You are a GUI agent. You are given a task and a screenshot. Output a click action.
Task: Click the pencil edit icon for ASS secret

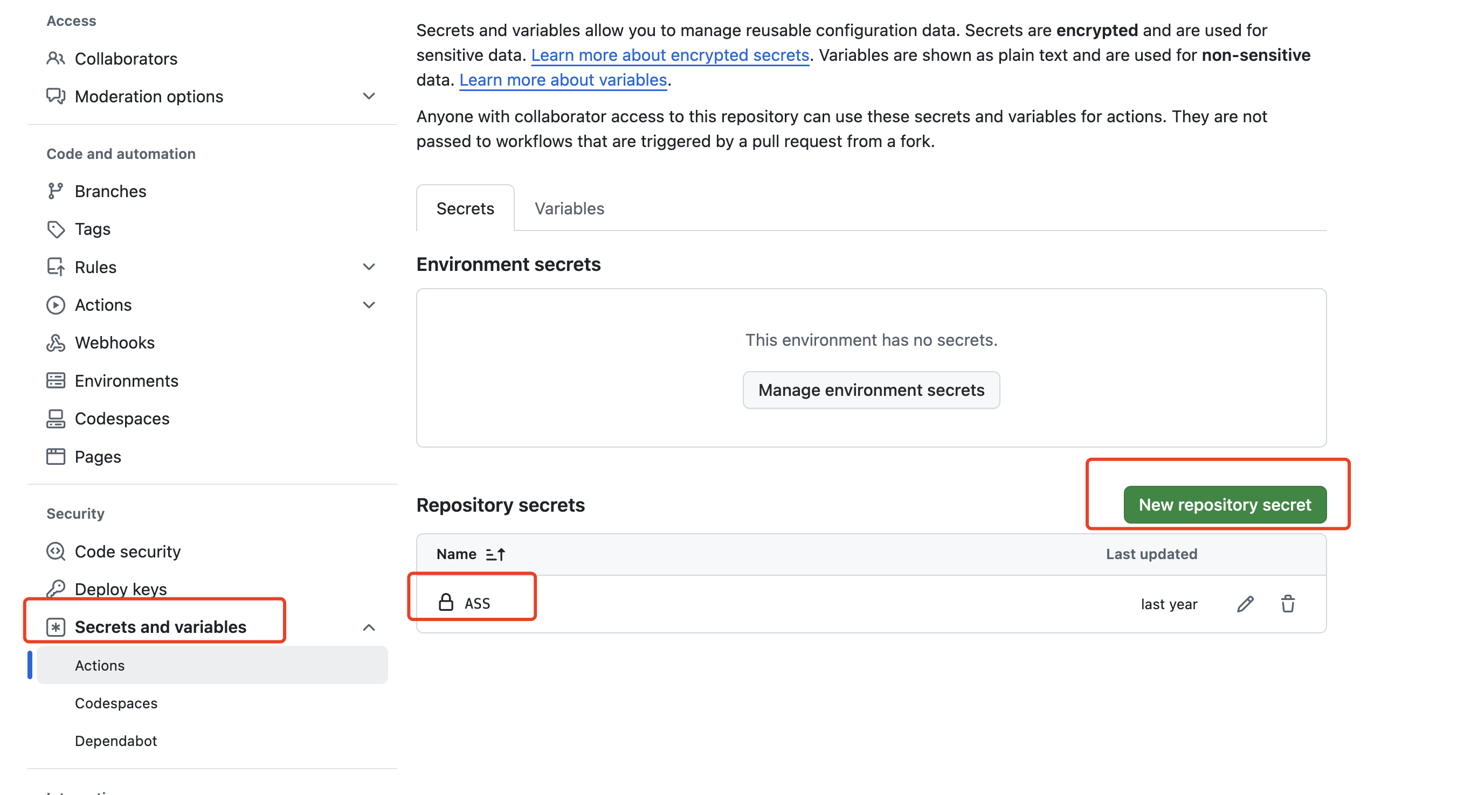1245,604
